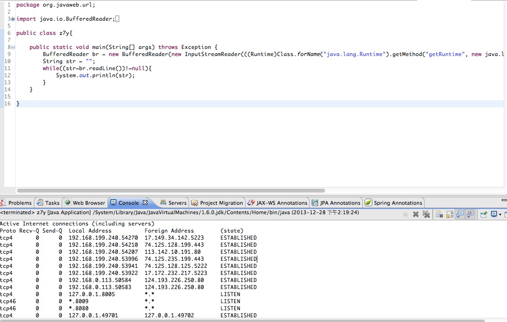This screenshot has width=507, height=322.
Task: Open the JAX-WS Annotations tab
Action: click(278, 203)
